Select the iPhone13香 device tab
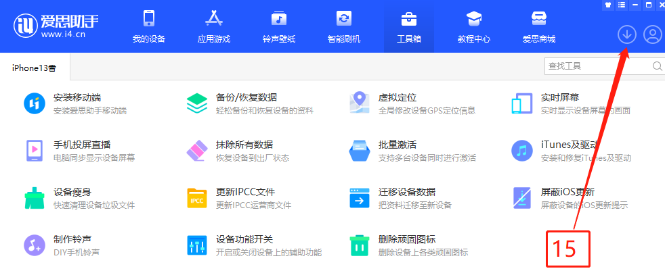 35,67
